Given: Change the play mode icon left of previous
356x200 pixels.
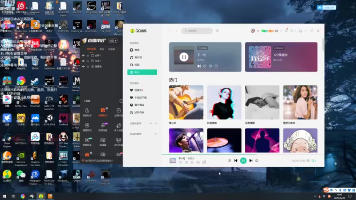Looking at the screenshot, I should pyautogui.click(x=230, y=160).
